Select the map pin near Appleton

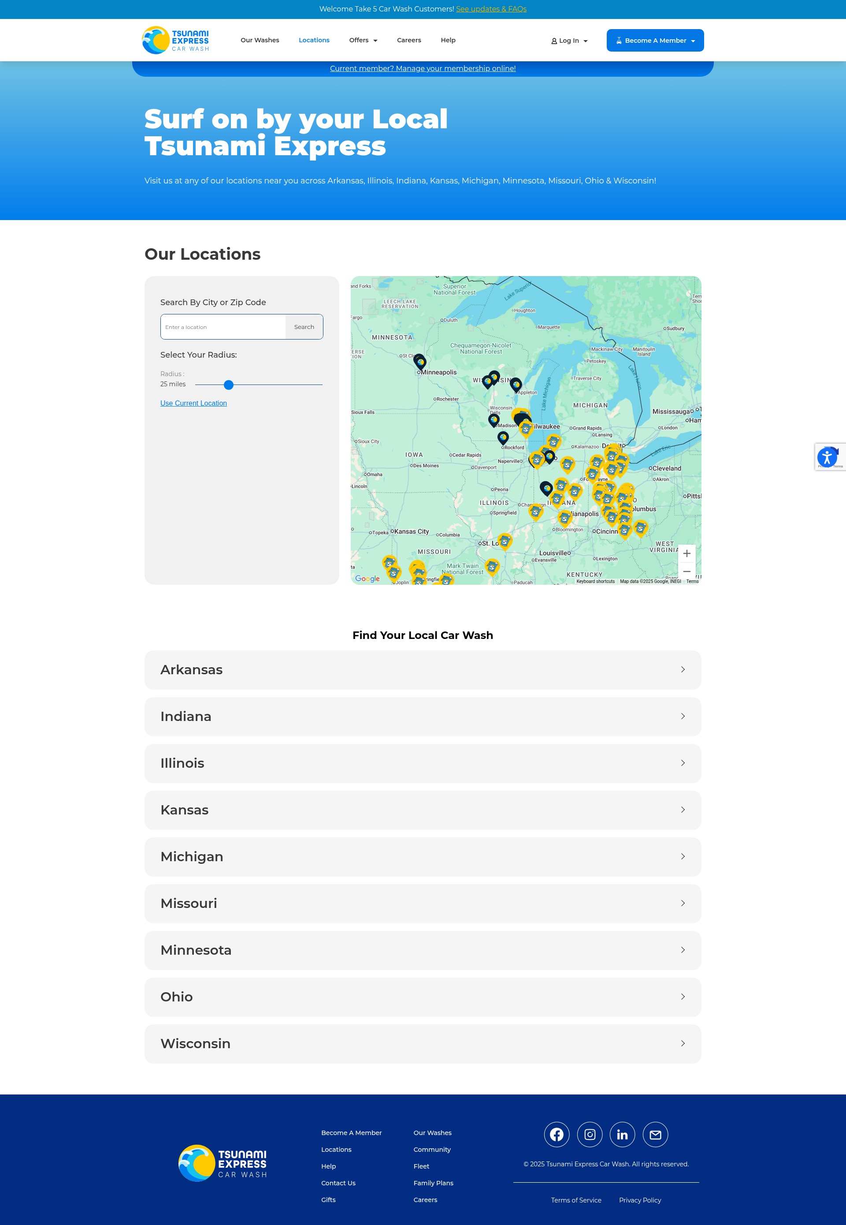[516, 385]
